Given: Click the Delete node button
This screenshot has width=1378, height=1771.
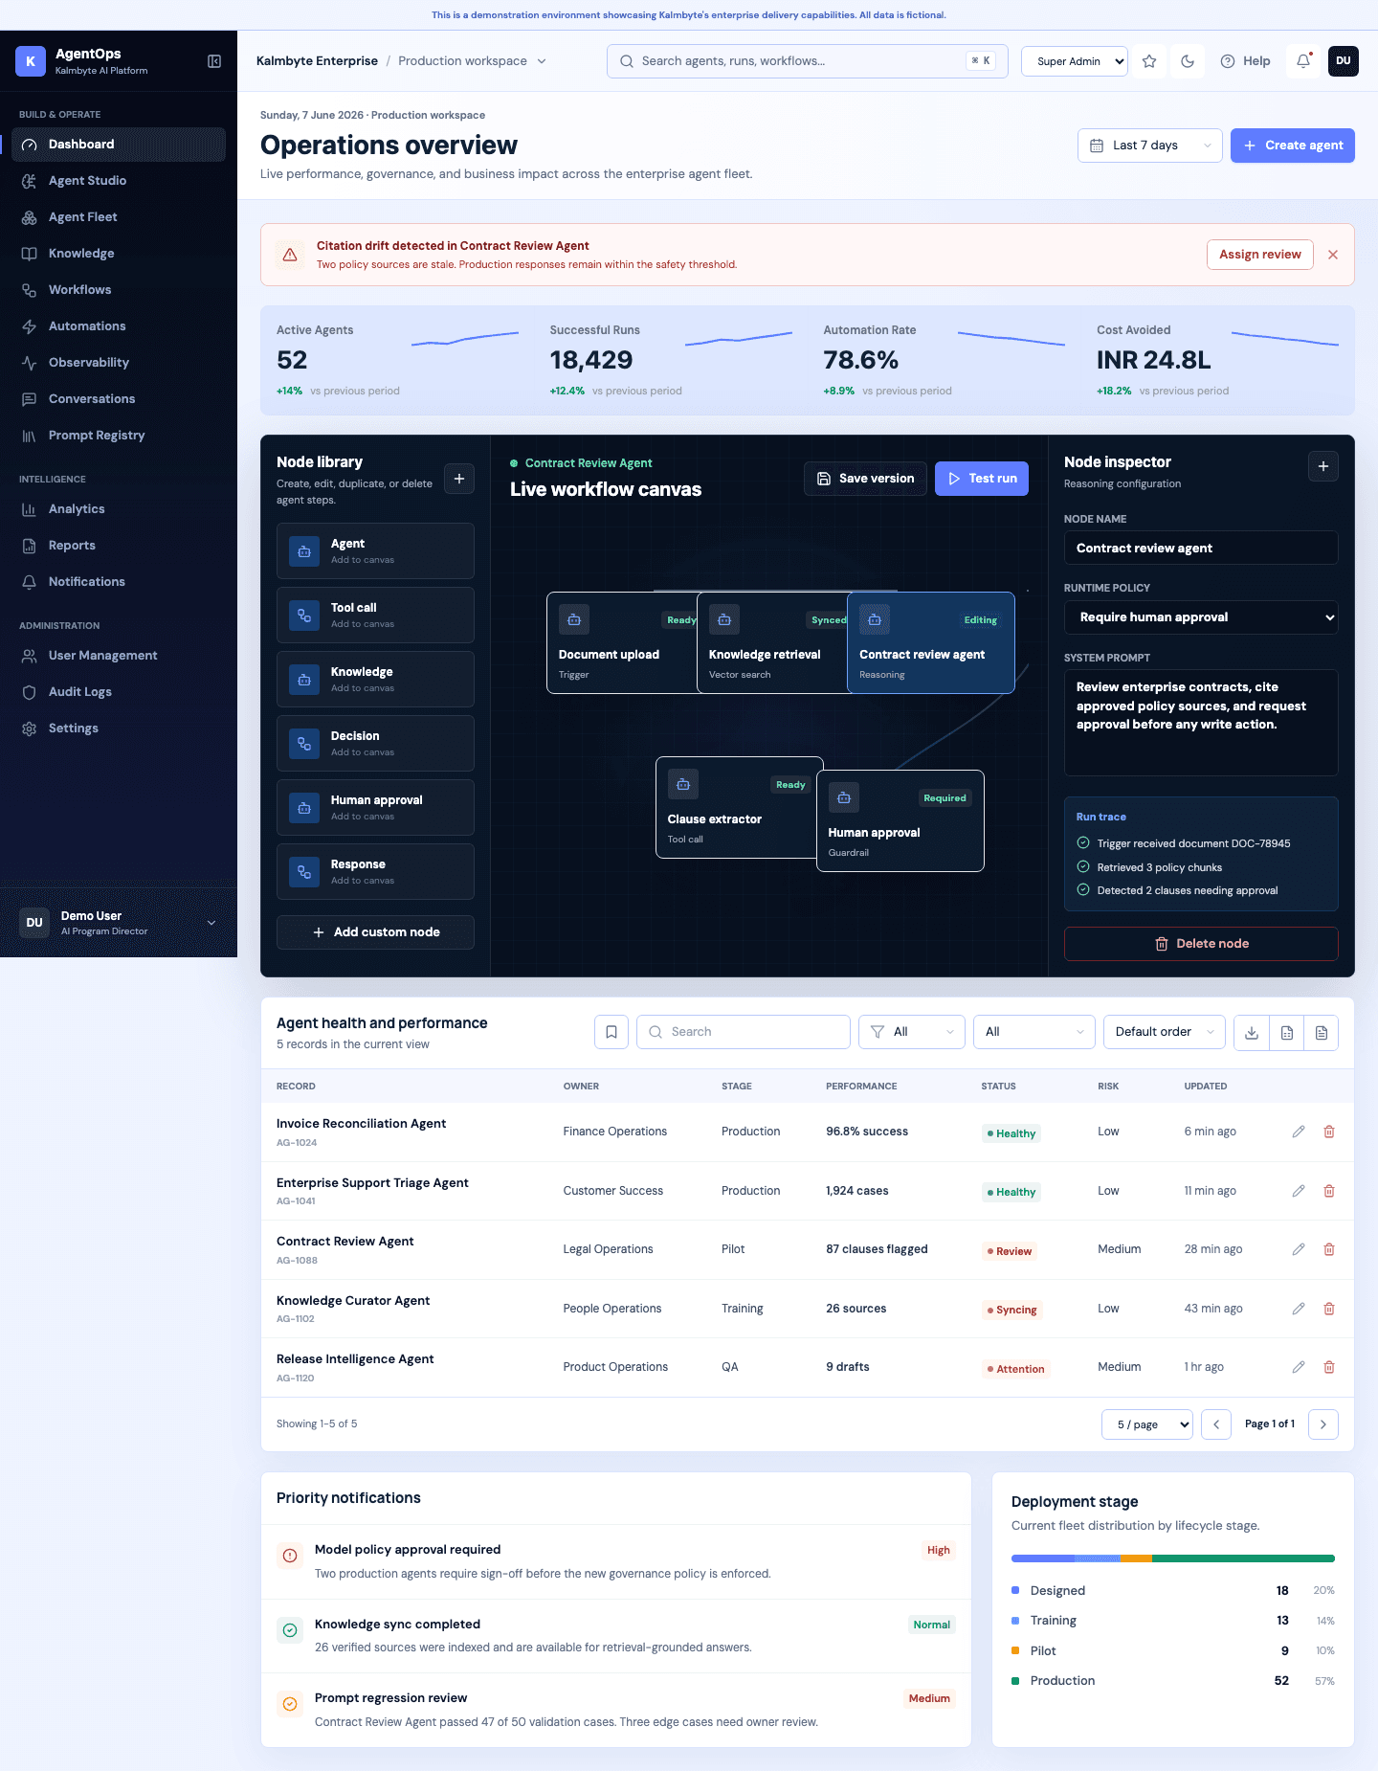Looking at the screenshot, I should 1201,944.
